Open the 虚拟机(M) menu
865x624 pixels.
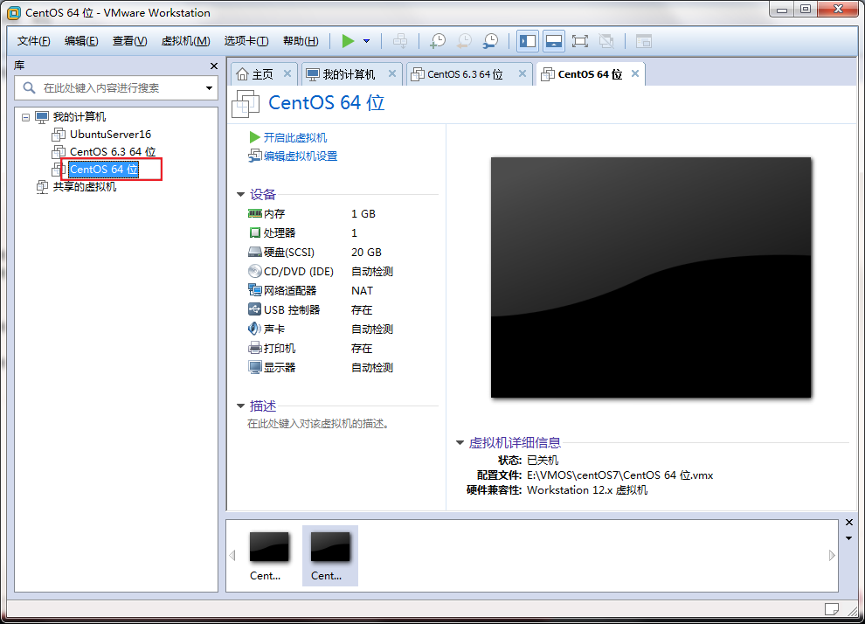(x=185, y=41)
